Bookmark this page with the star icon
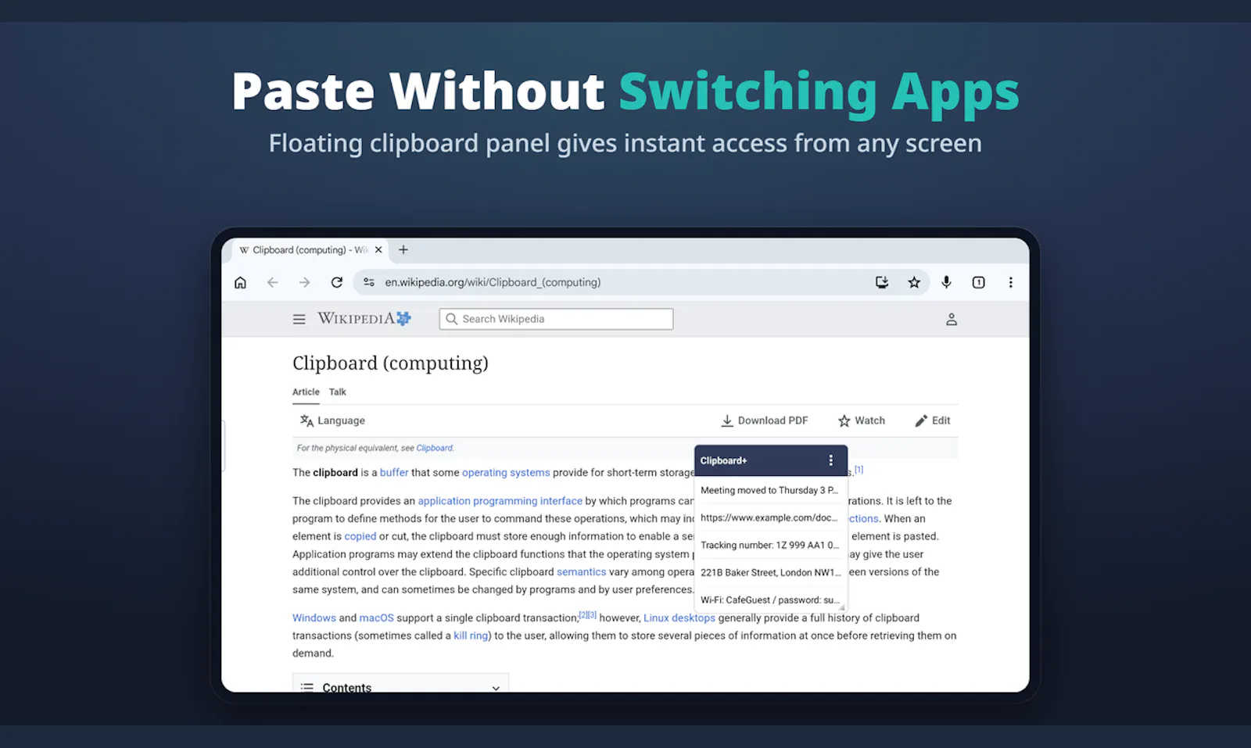The width and height of the screenshot is (1251, 748). point(914,282)
